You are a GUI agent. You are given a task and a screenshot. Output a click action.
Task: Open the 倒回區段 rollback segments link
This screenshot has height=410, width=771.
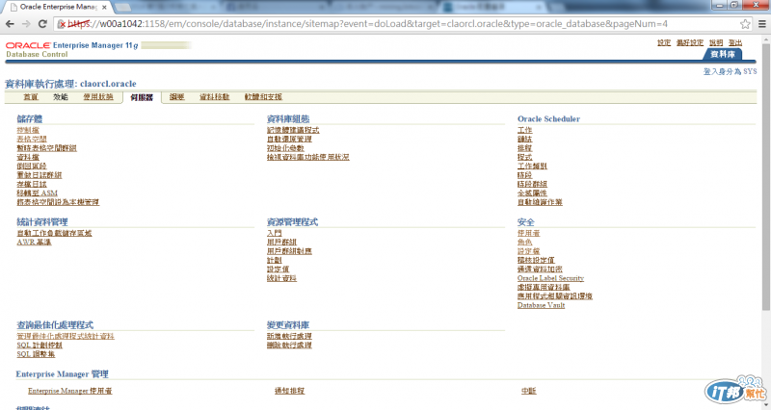pyautogui.click(x=32, y=166)
